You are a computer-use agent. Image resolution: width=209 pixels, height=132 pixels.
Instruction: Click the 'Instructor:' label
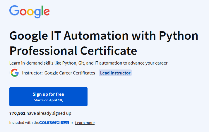pos(32,73)
